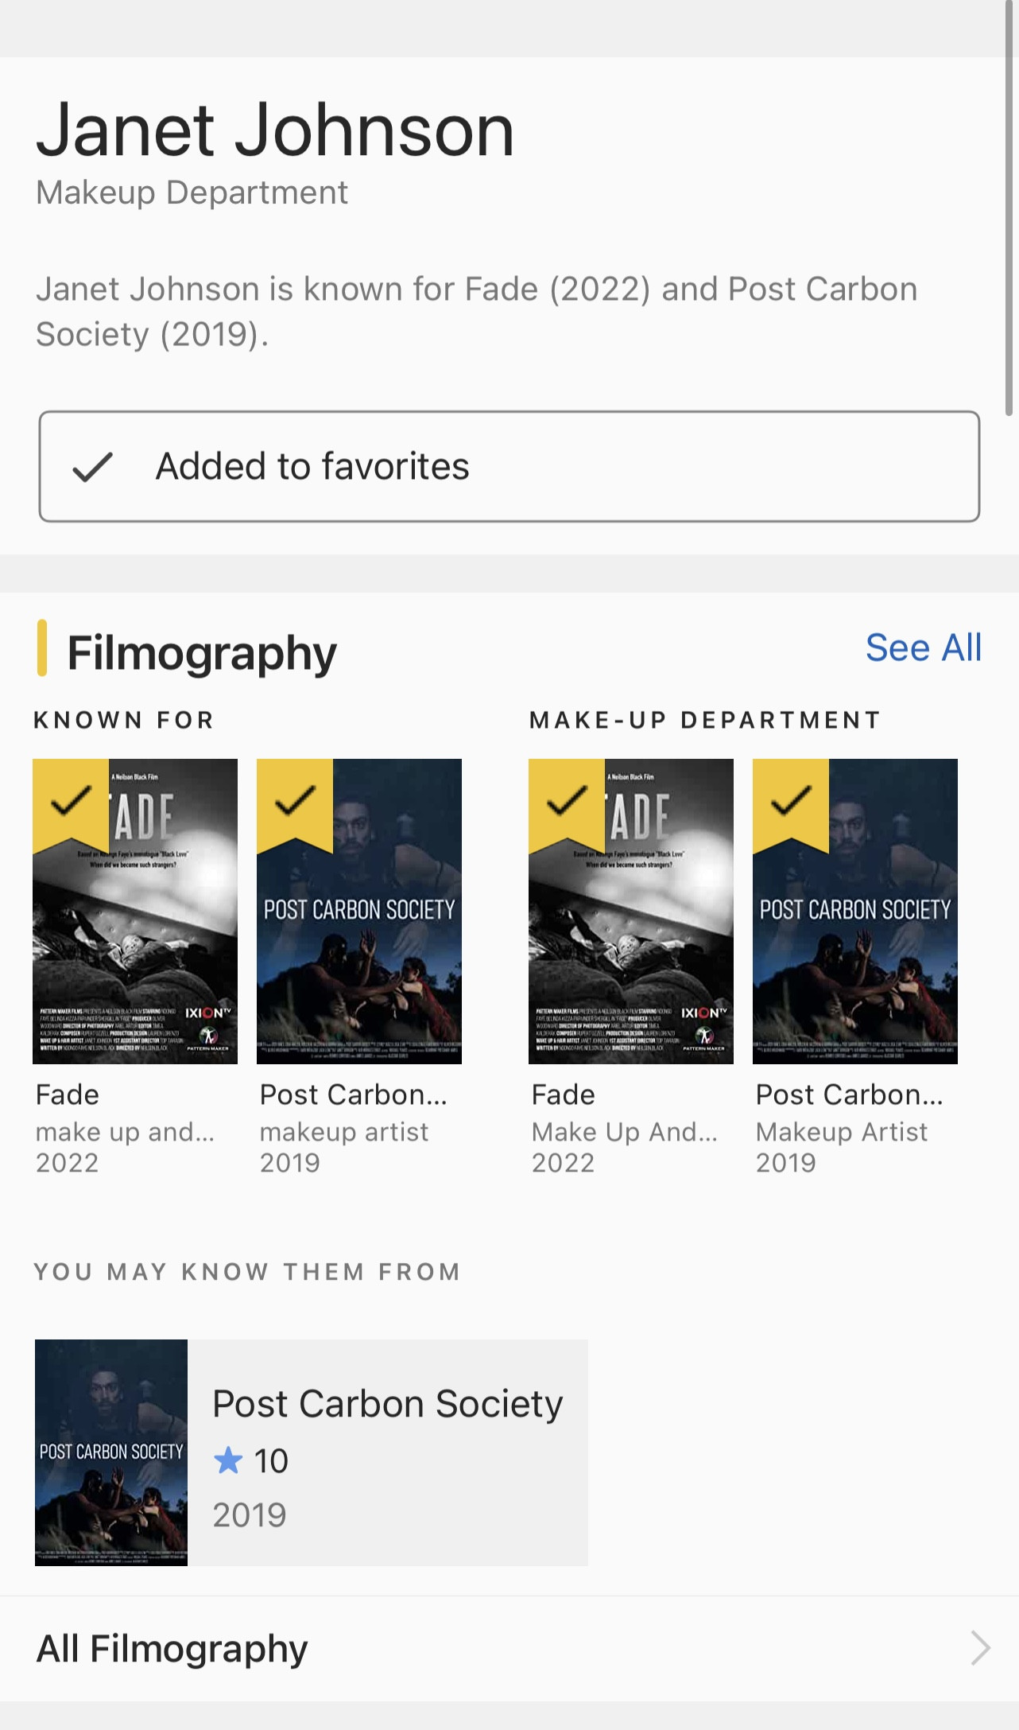Open Fade poster under Make-Up Department
Viewport: 1019px width, 1730px height.
[x=631, y=939]
